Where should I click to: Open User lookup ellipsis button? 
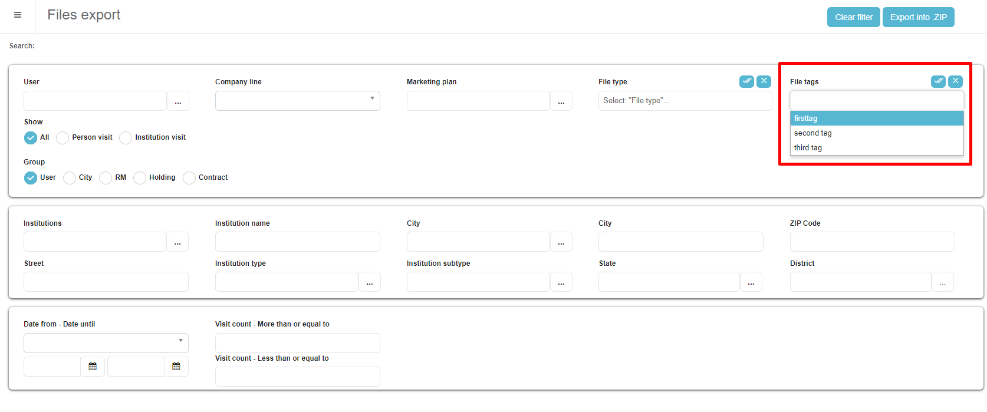coord(177,101)
